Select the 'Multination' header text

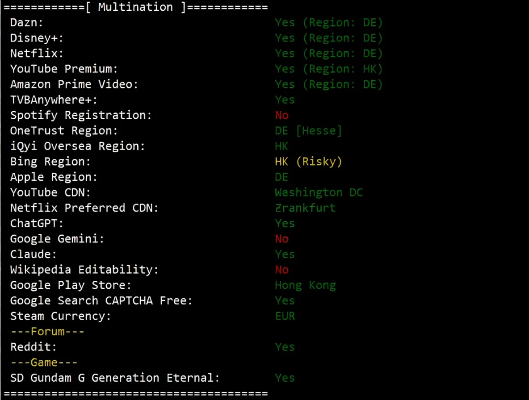(135, 7)
